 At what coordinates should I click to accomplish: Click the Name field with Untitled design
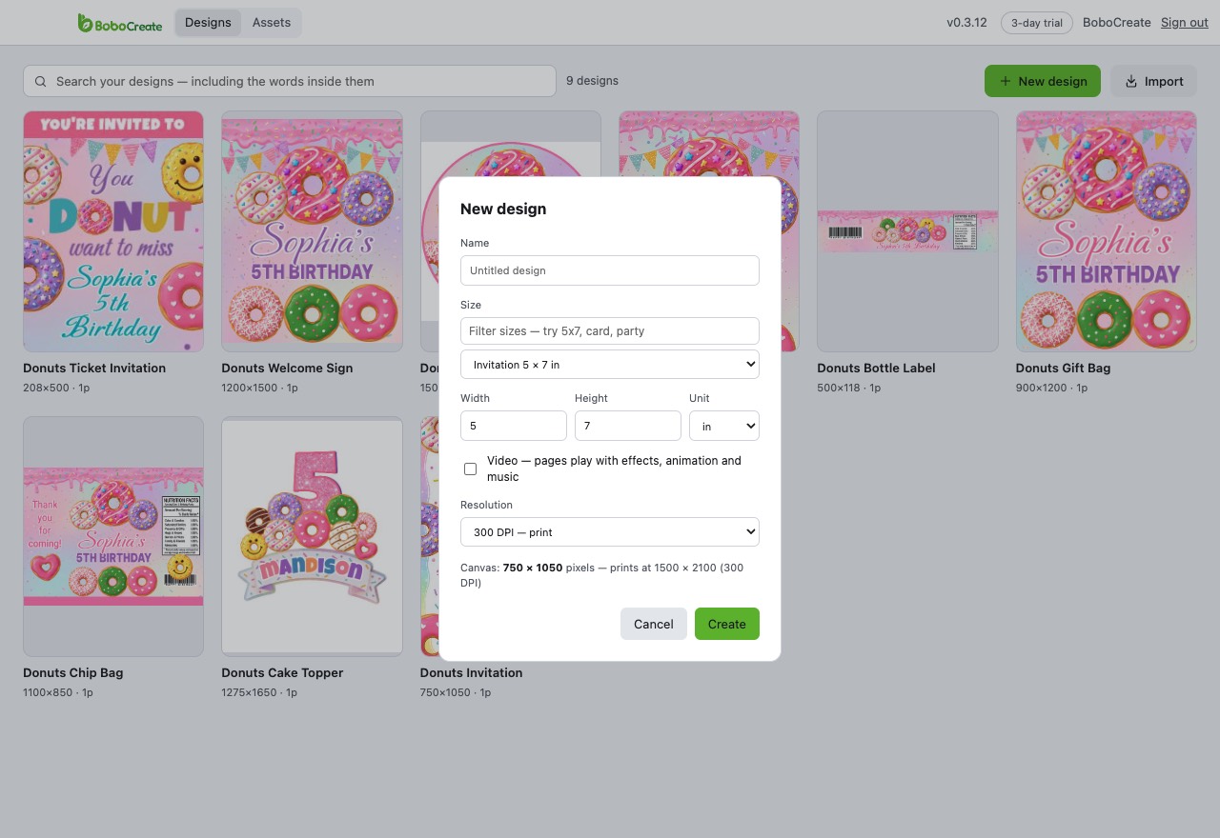610,270
